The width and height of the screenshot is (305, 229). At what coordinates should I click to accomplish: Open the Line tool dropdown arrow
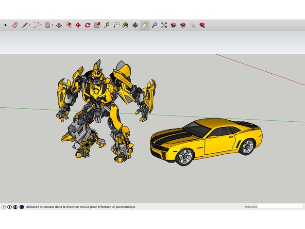coord(30,25)
